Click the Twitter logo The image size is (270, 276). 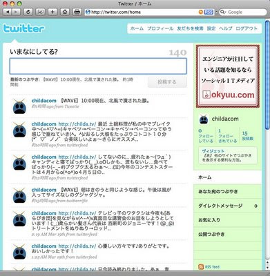click(23, 29)
